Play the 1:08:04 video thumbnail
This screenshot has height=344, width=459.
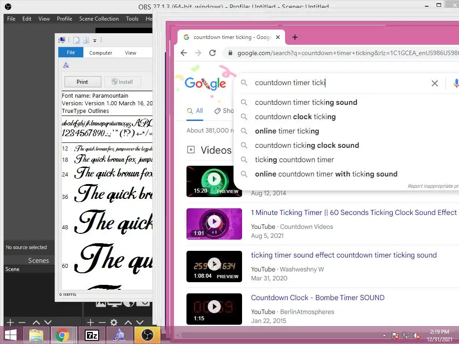(214, 267)
